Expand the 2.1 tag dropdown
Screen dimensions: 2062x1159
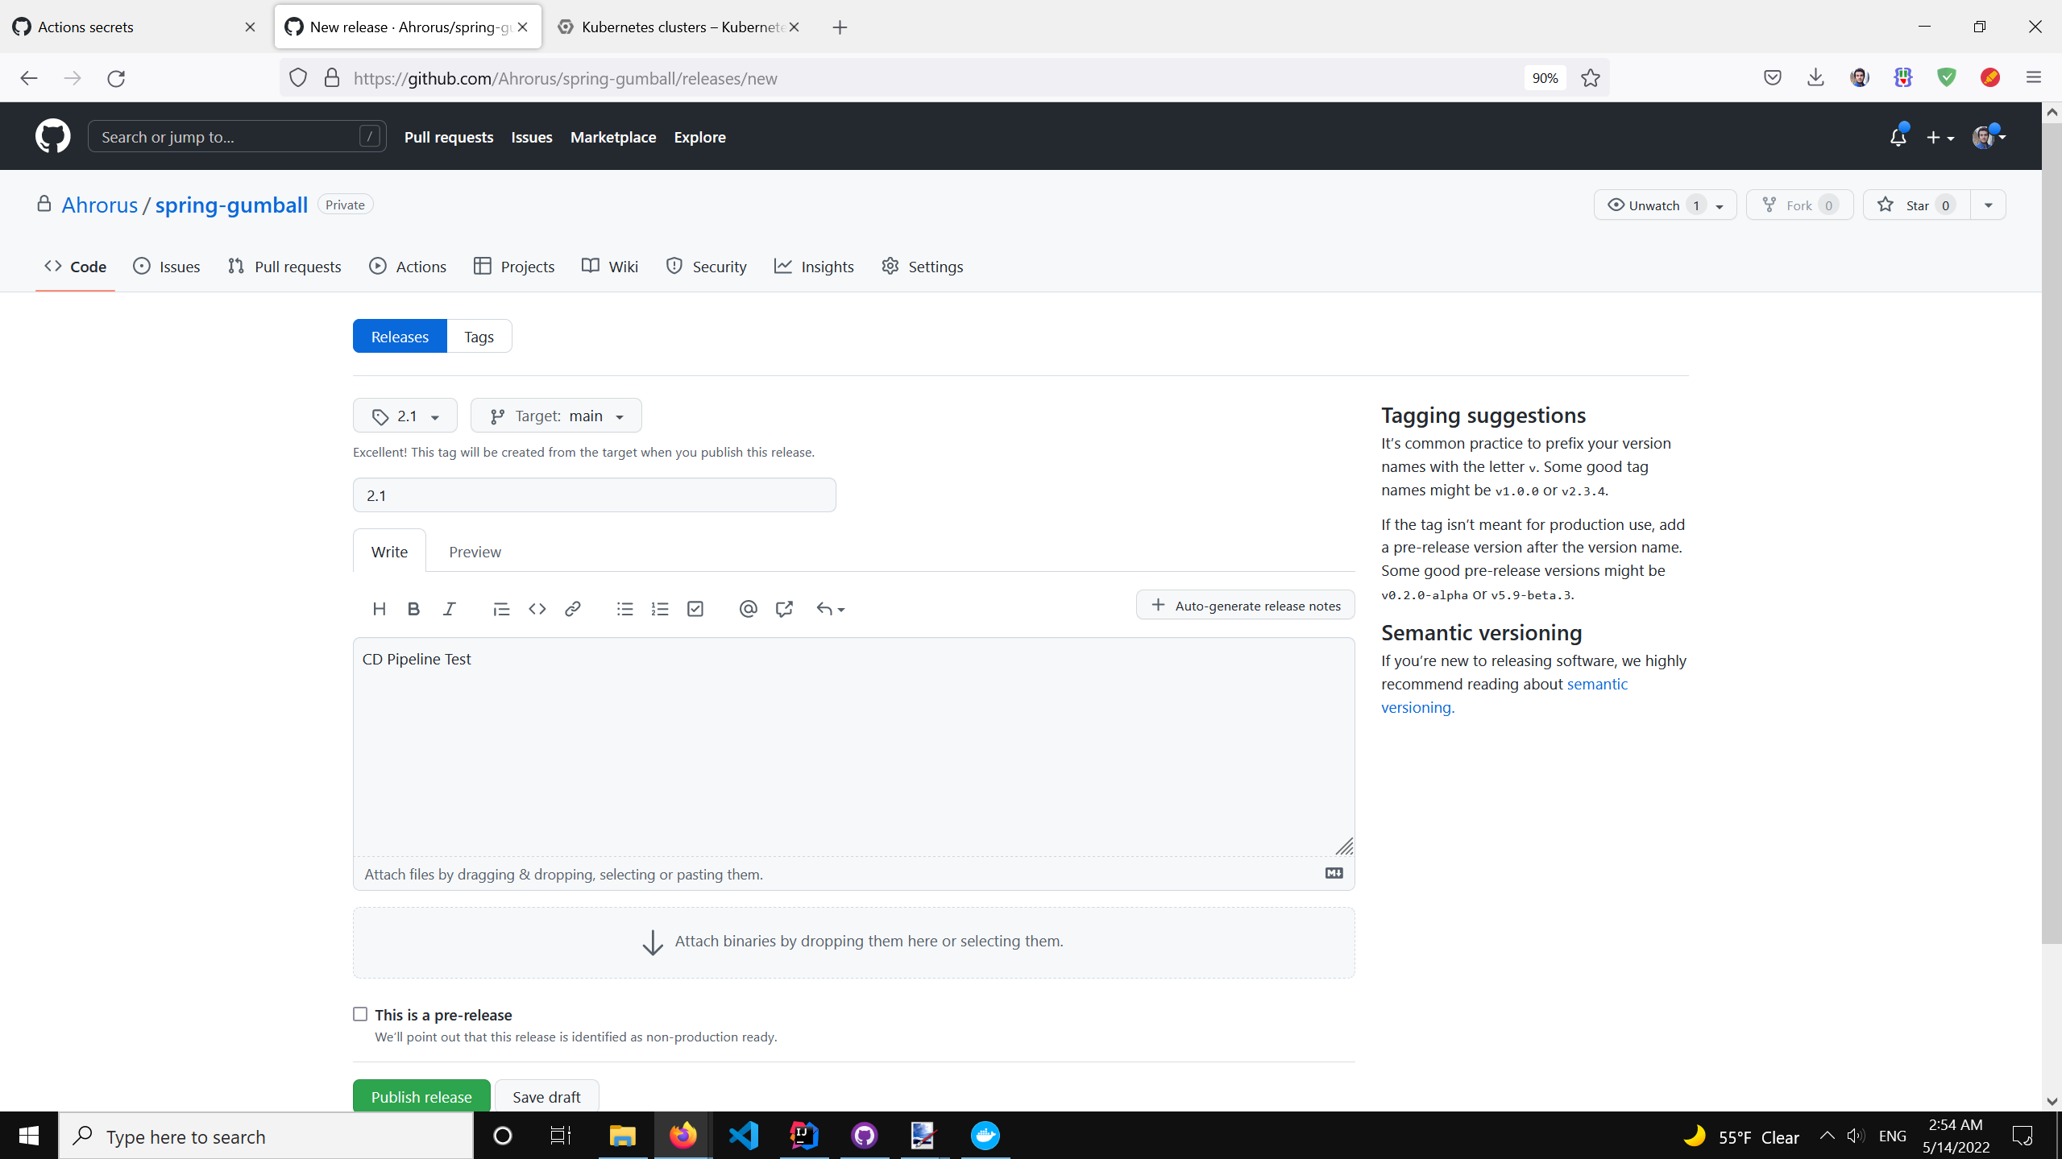[x=405, y=416]
